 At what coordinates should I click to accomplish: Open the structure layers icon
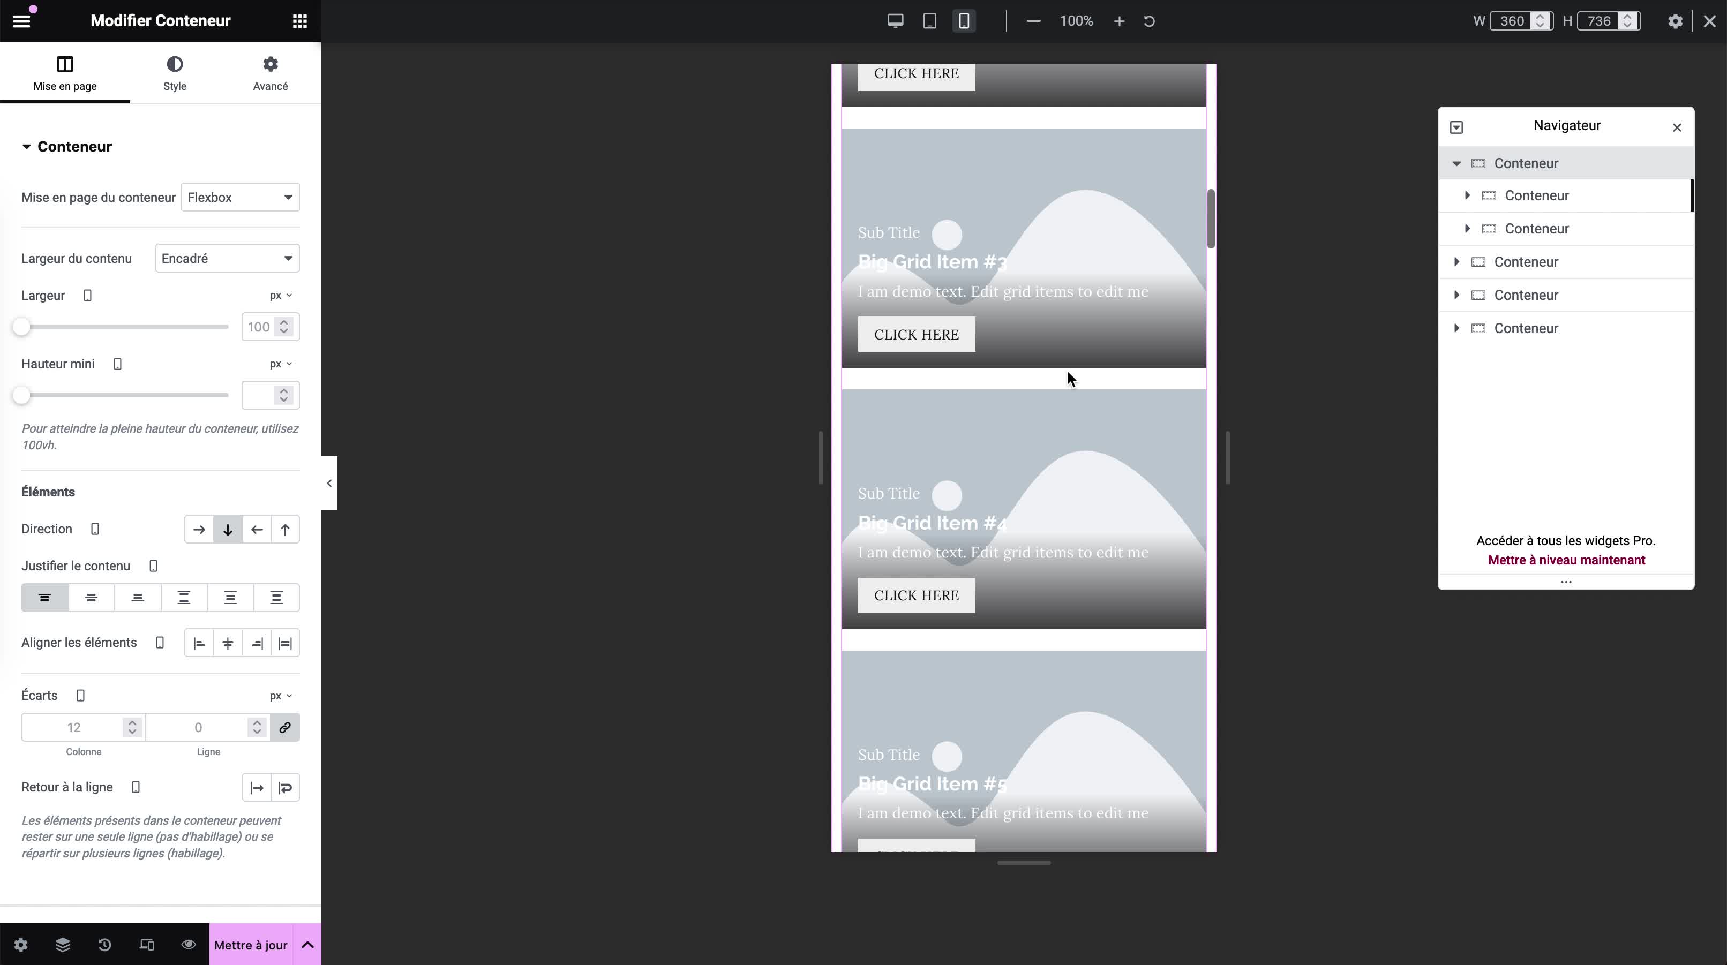point(62,945)
